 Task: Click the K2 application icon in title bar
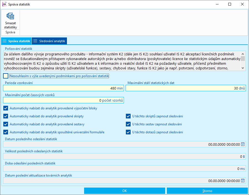[x=5, y=4]
